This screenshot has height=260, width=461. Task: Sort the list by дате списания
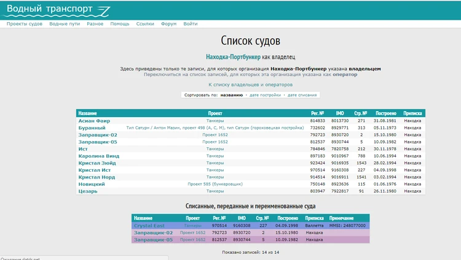coord(302,95)
